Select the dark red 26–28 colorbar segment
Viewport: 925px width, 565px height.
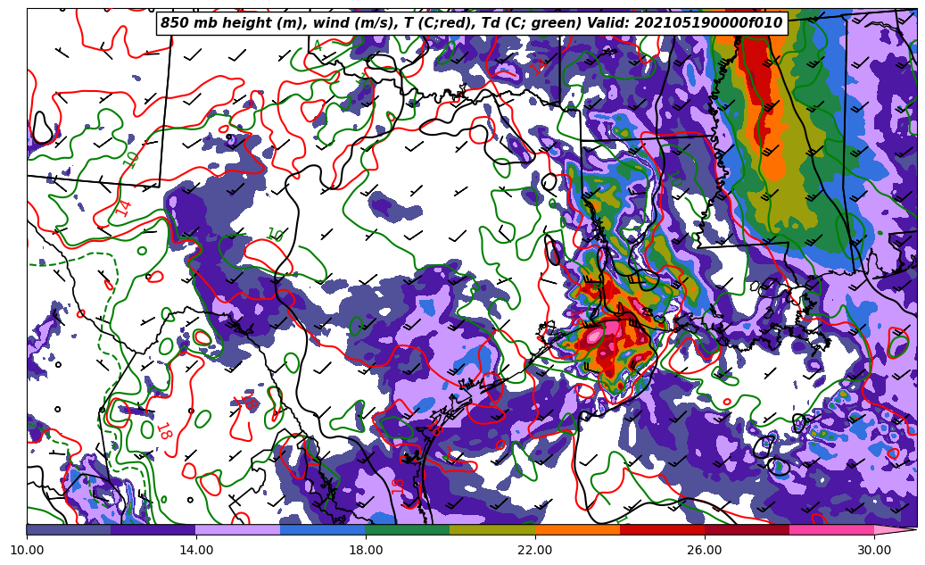747,529
